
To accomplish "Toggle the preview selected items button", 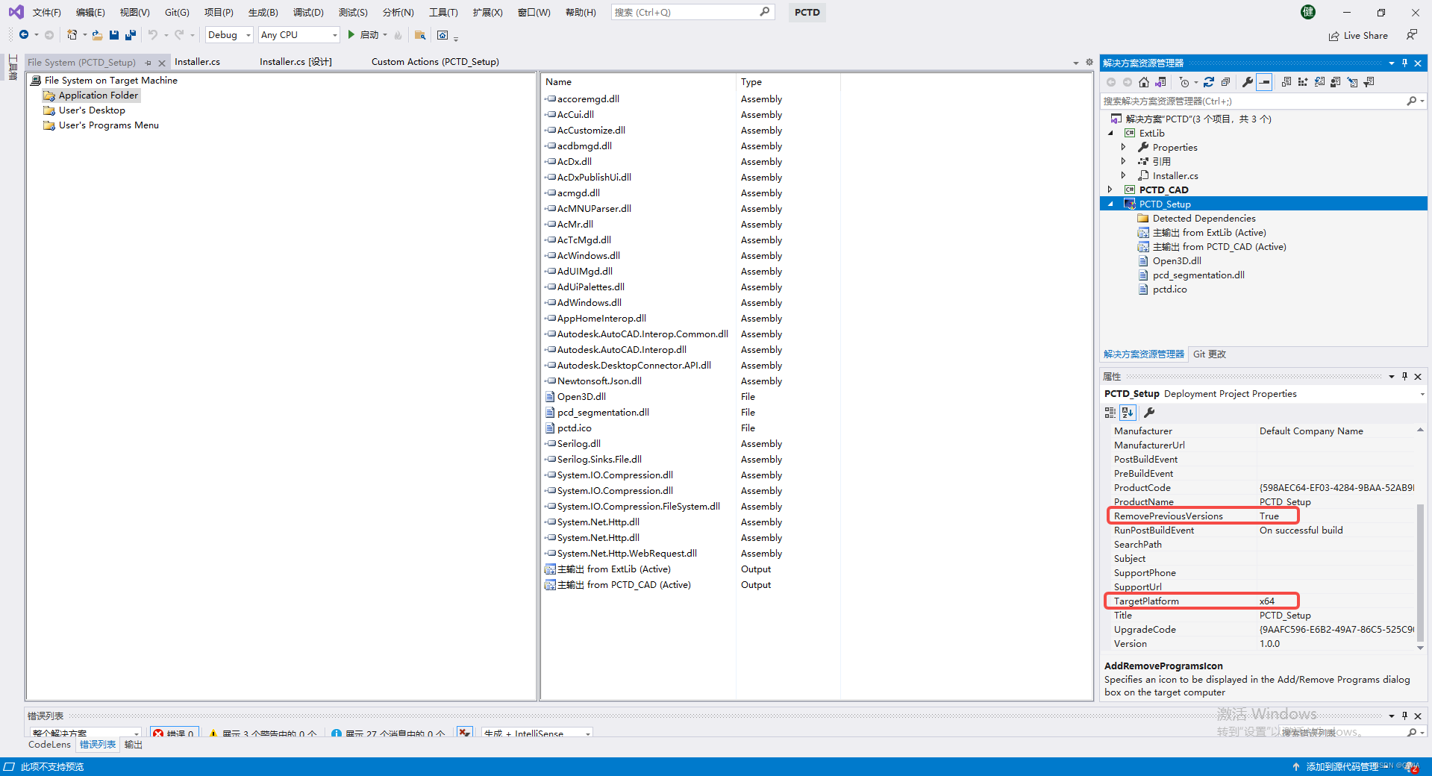I will tap(1264, 82).
